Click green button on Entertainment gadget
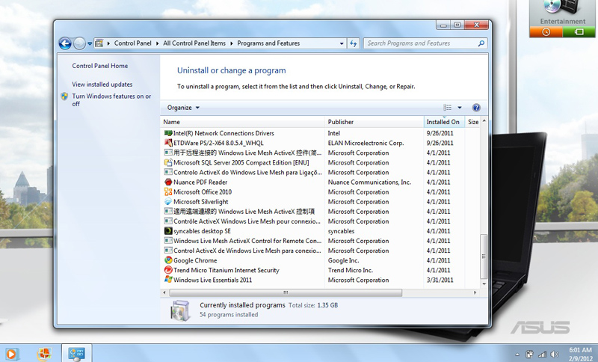This screenshot has width=598, height=362. pos(579,32)
